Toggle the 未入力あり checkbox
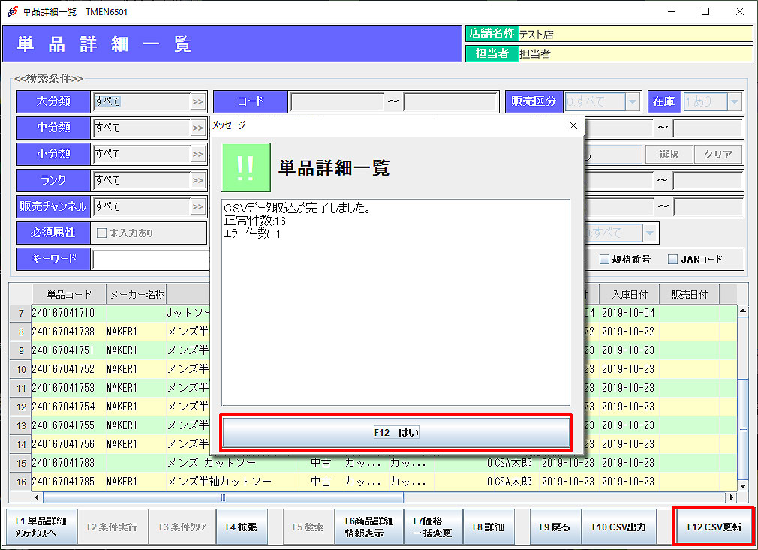This screenshot has height=550, width=758. [102, 233]
